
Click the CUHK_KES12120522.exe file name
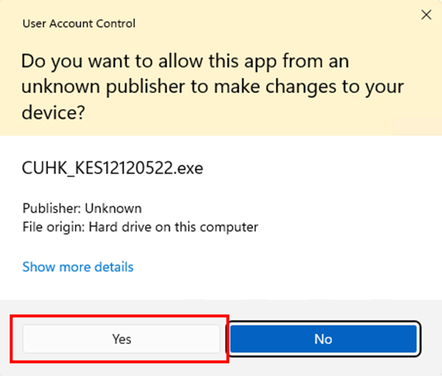point(112,168)
